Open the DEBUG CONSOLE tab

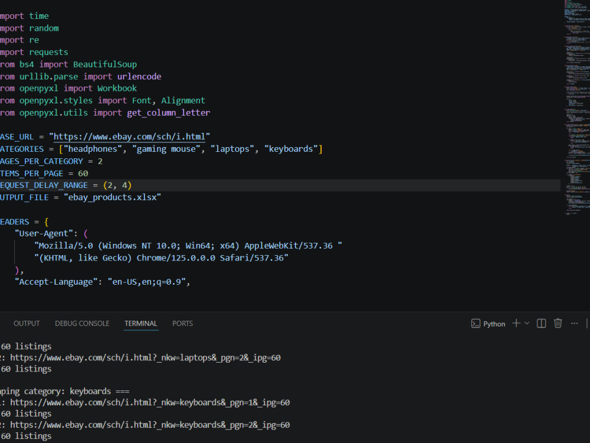point(82,324)
